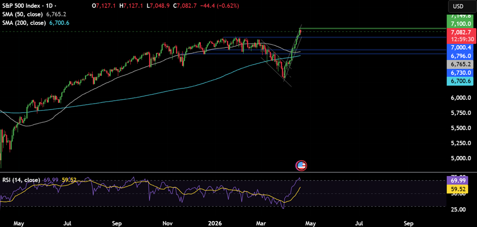Click the US flag economic event icon
This screenshot has height=227, width=477.
301,166
